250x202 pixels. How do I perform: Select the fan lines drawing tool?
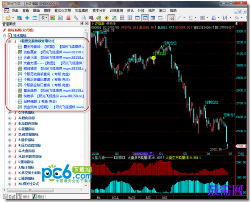tap(214, 18)
